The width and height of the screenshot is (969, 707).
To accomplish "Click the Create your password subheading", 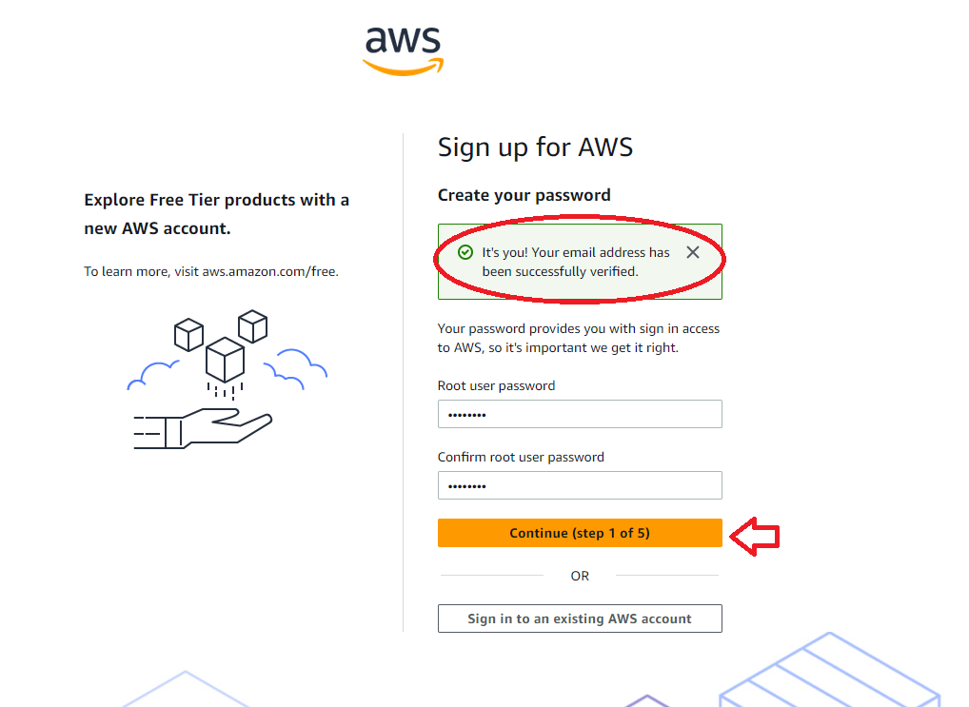I will [524, 195].
